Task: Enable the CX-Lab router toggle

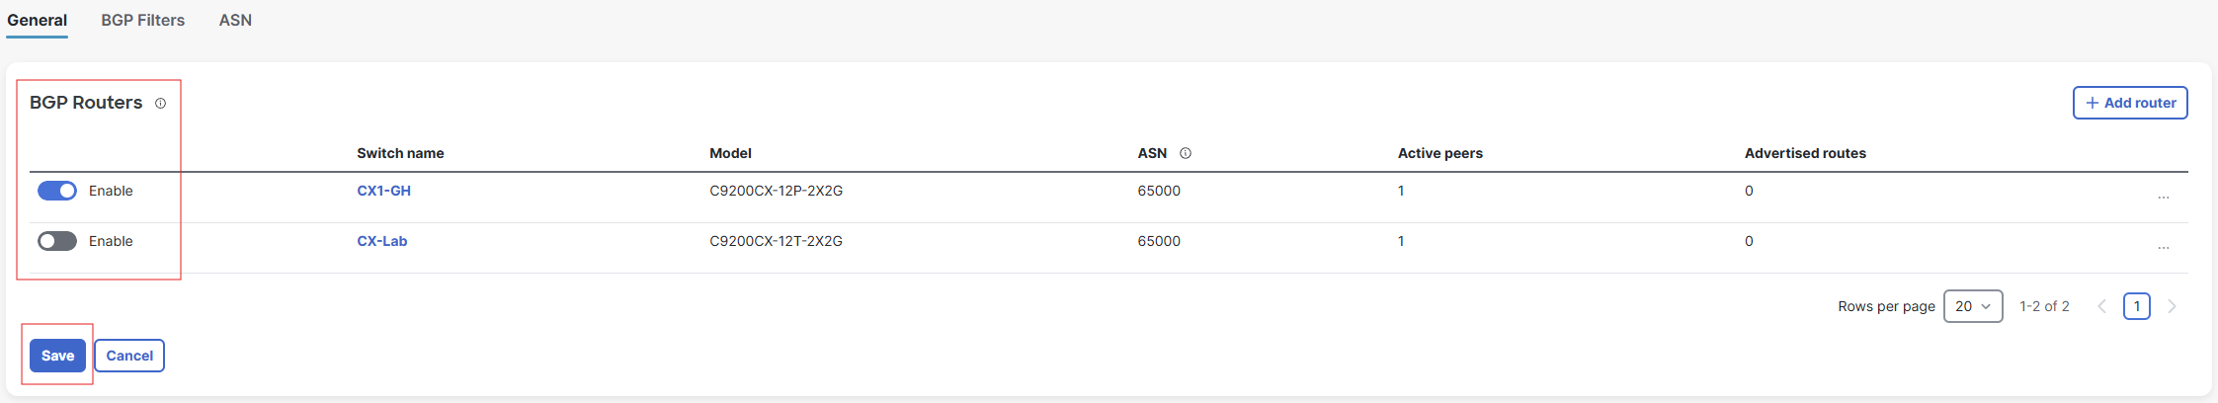Action: tap(57, 241)
